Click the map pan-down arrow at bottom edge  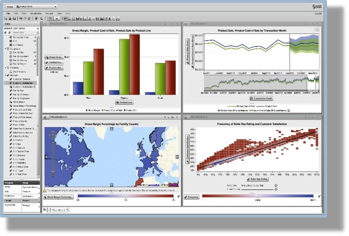point(112,185)
